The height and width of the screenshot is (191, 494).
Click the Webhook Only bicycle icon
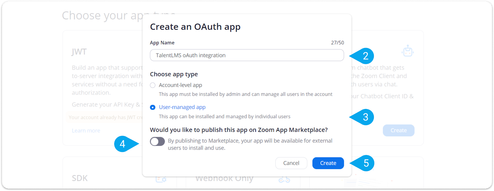click(x=284, y=180)
